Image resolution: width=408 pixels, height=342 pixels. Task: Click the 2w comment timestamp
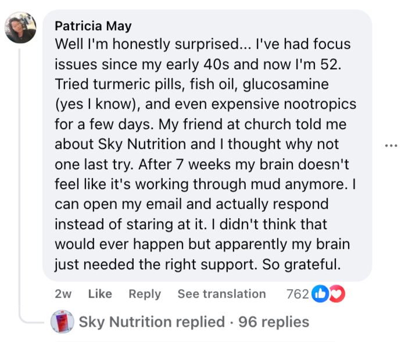point(63,294)
